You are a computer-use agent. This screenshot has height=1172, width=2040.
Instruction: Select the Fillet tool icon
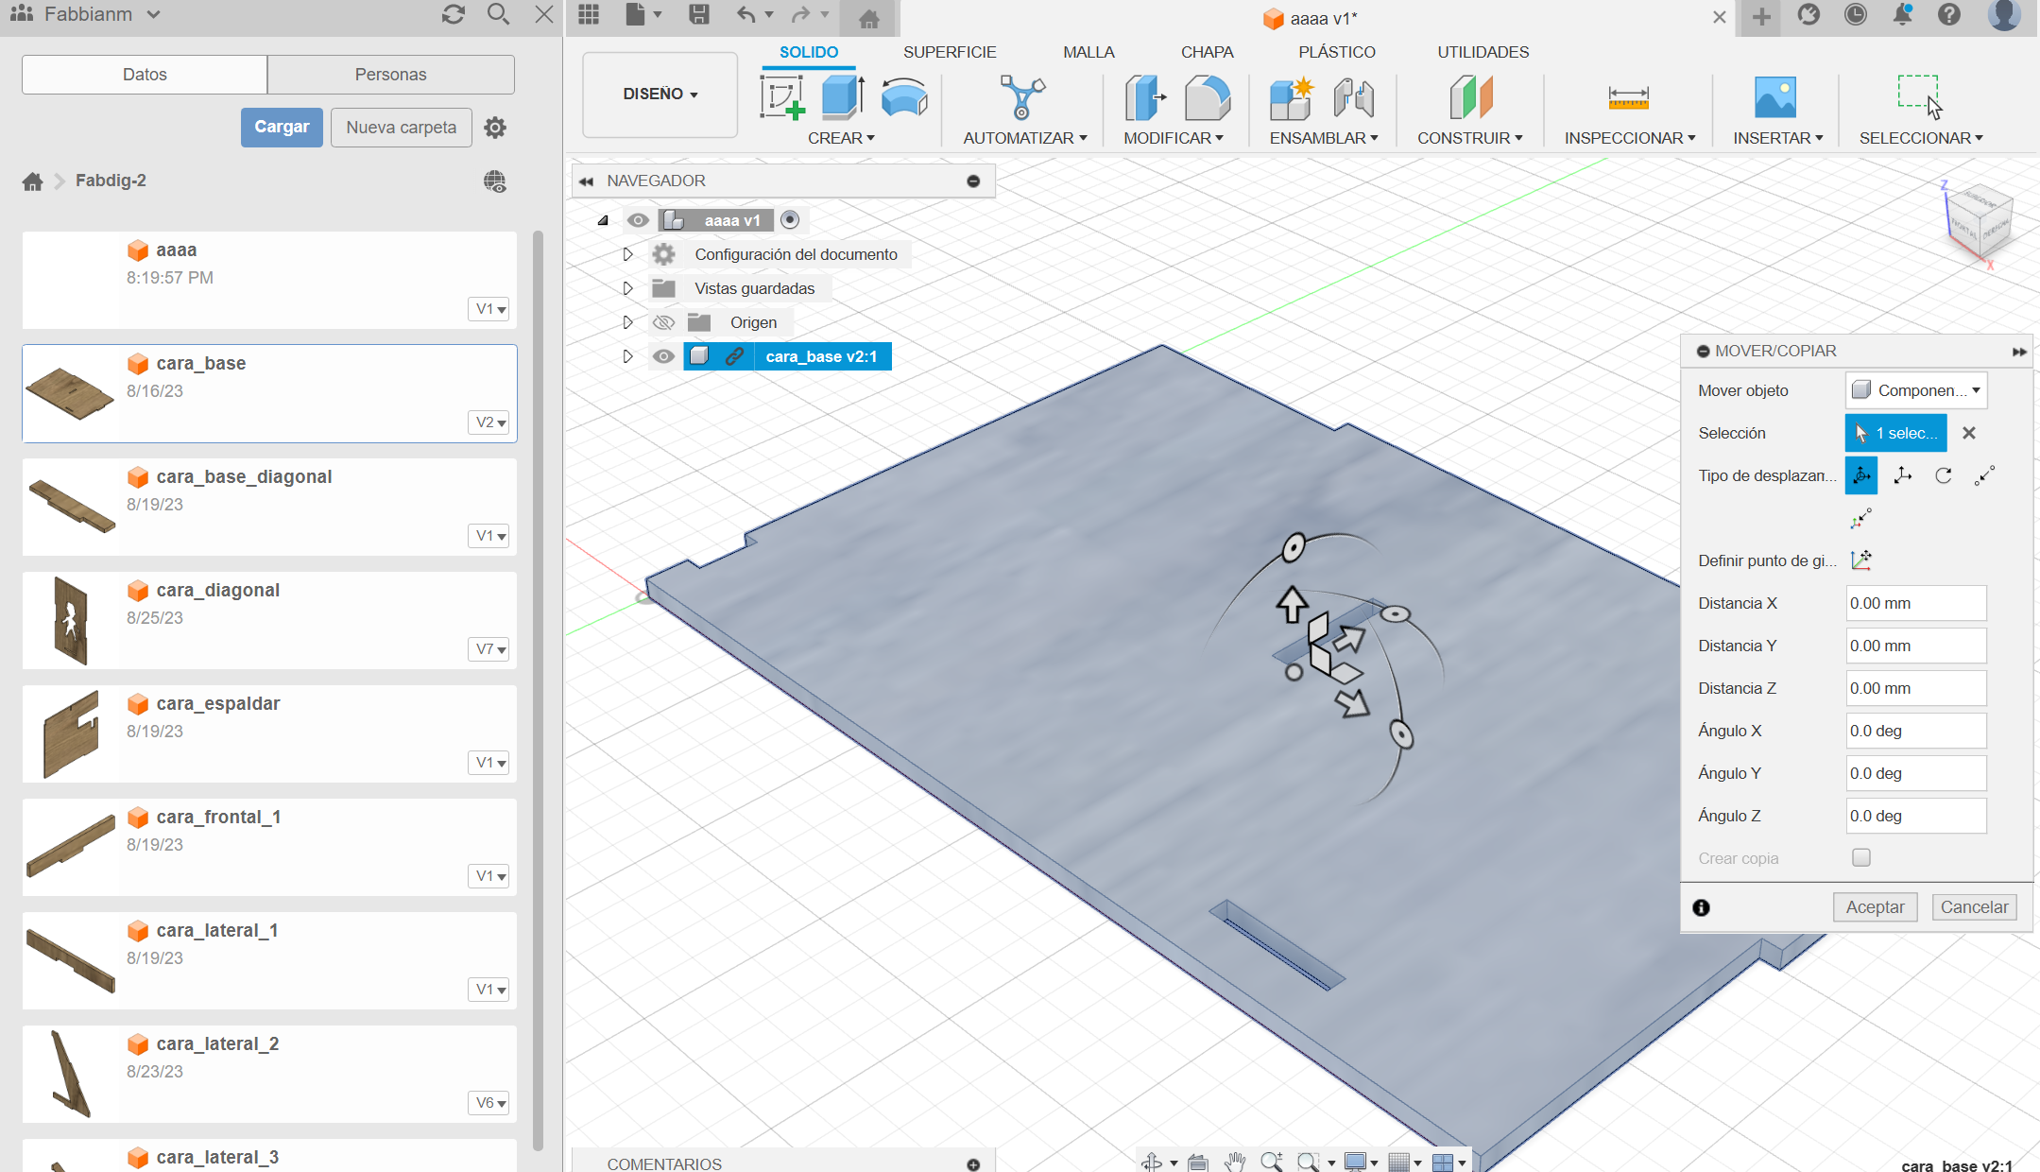pyautogui.click(x=1207, y=98)
